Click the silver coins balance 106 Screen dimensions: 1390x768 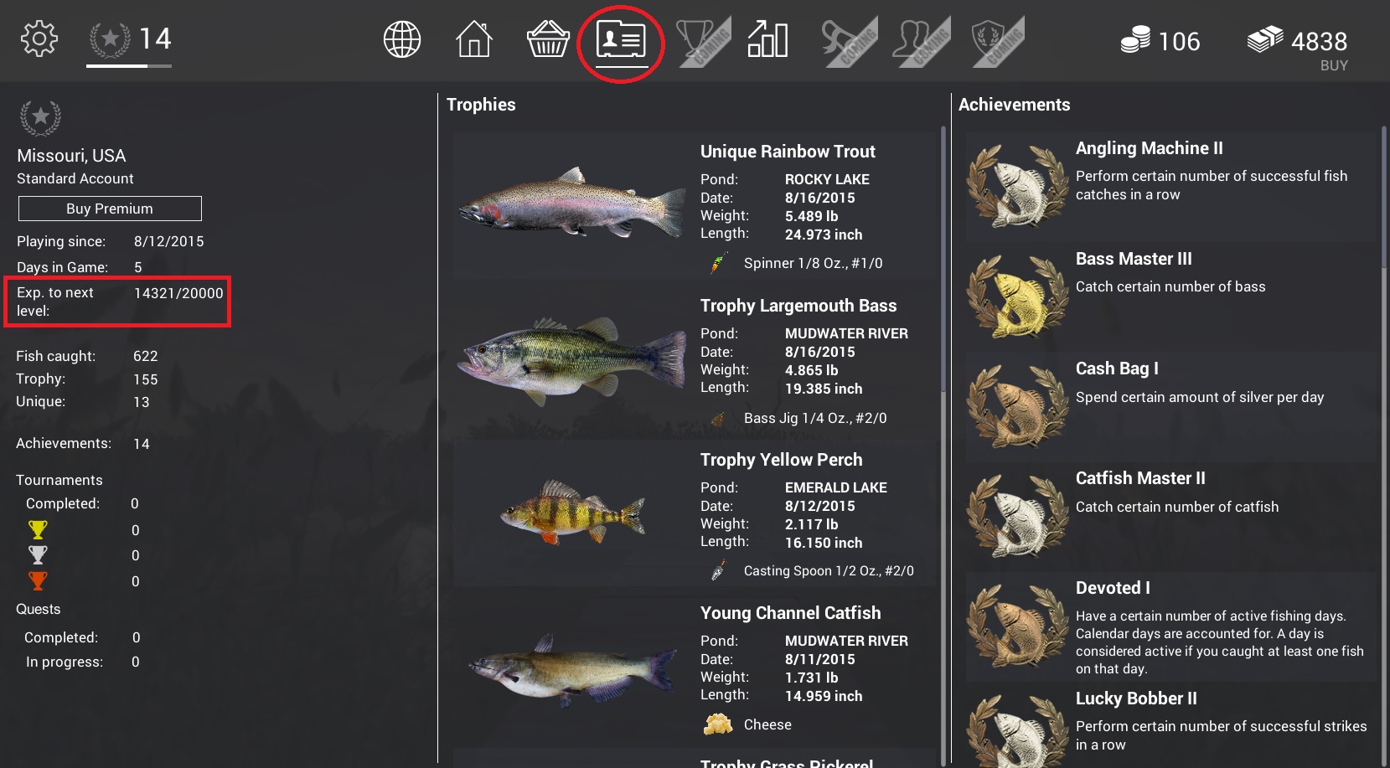[1160, 40]
